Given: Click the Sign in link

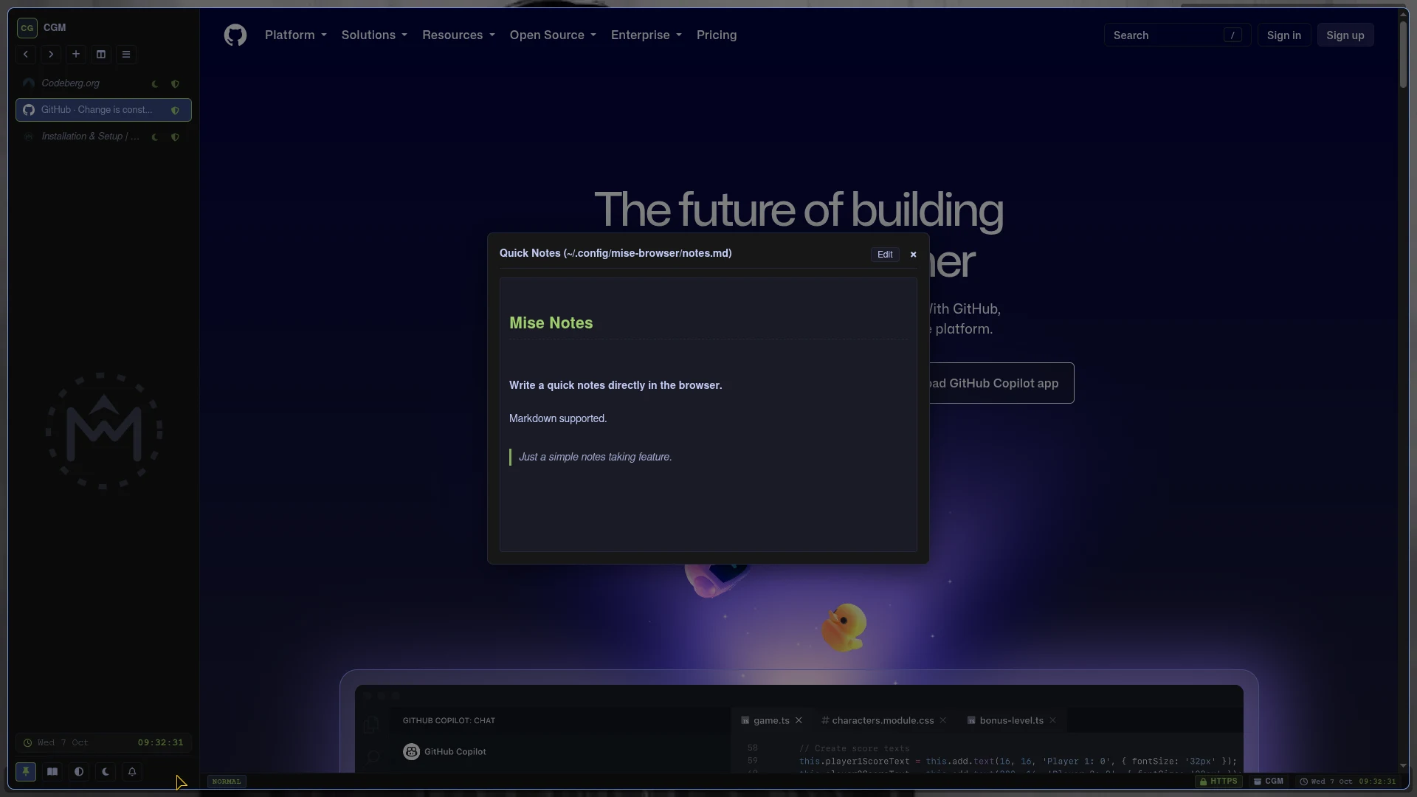Looking at the screenshot, I should coord(1284,35).
